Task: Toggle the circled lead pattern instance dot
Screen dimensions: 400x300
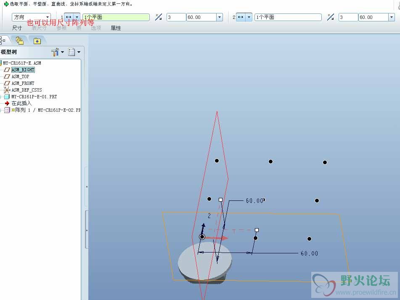Action: pyautogui.click(x=202, y=237)
